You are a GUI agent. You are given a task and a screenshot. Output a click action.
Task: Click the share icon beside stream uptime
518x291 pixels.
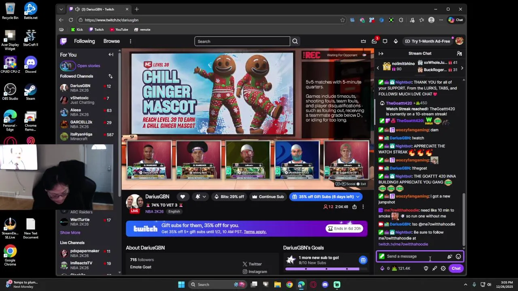tap(355, 207)
